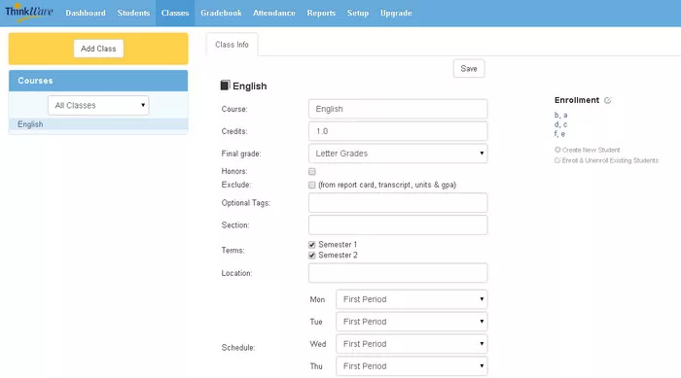Open the Tue schedule period dropdown
Screen dimensions: 681x378
pyautogui.click(x=412, y=322)
